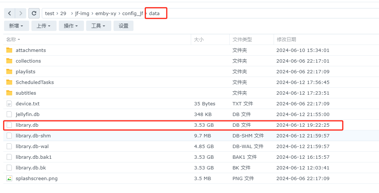Click the attachments folder icon
The image size is (379, 193).
tap(9, 50)
